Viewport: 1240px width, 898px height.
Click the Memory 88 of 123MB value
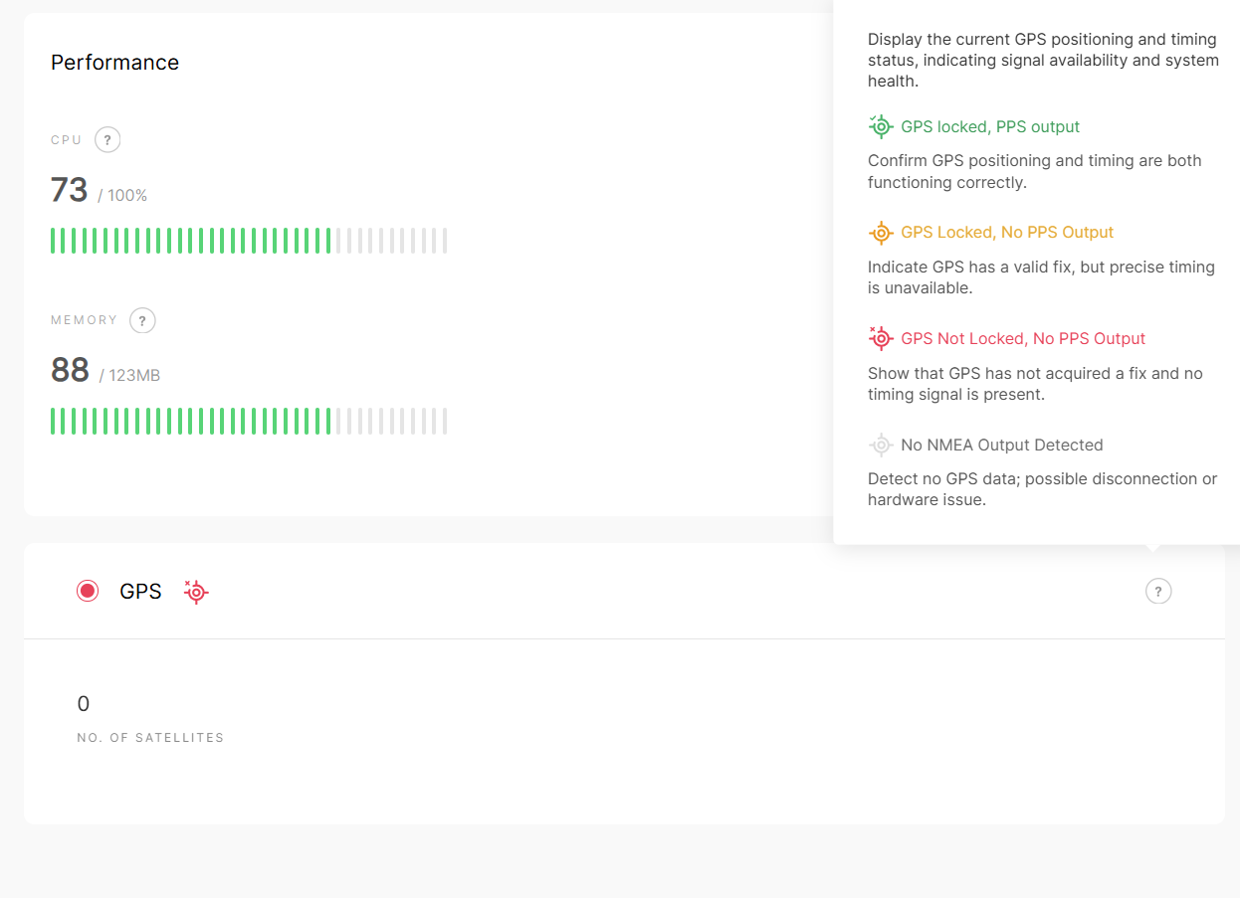tap(105, 370)
